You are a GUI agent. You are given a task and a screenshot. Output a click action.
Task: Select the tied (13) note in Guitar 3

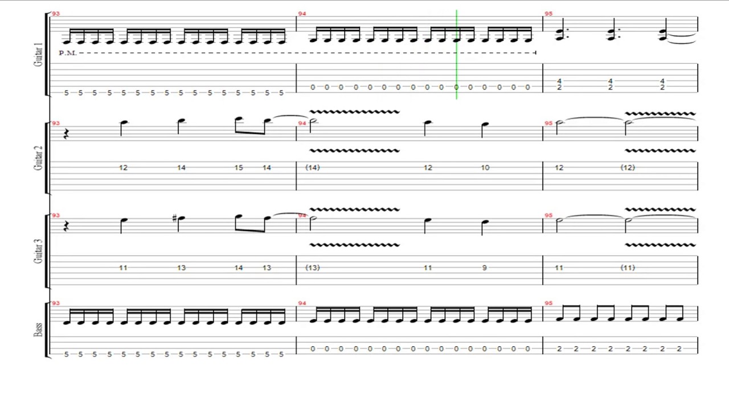[312, 268]
